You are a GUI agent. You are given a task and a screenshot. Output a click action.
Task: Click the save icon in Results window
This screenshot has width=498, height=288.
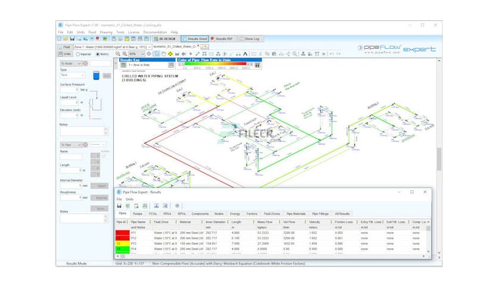(x=119, y=205)
